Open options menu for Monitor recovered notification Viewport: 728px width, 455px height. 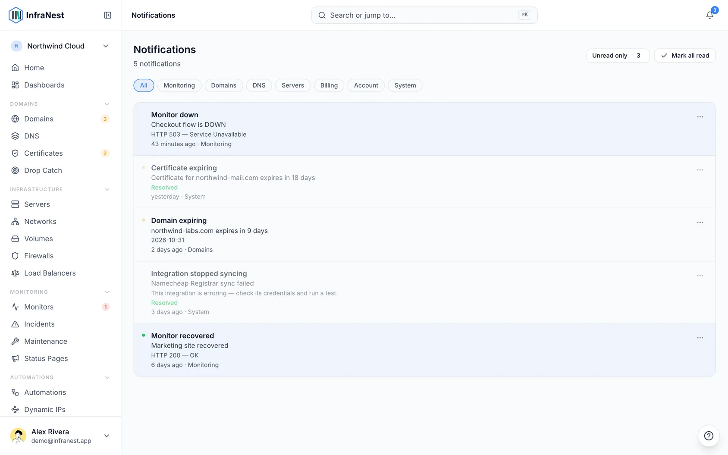pyautogui.click(x=700, y=338)
